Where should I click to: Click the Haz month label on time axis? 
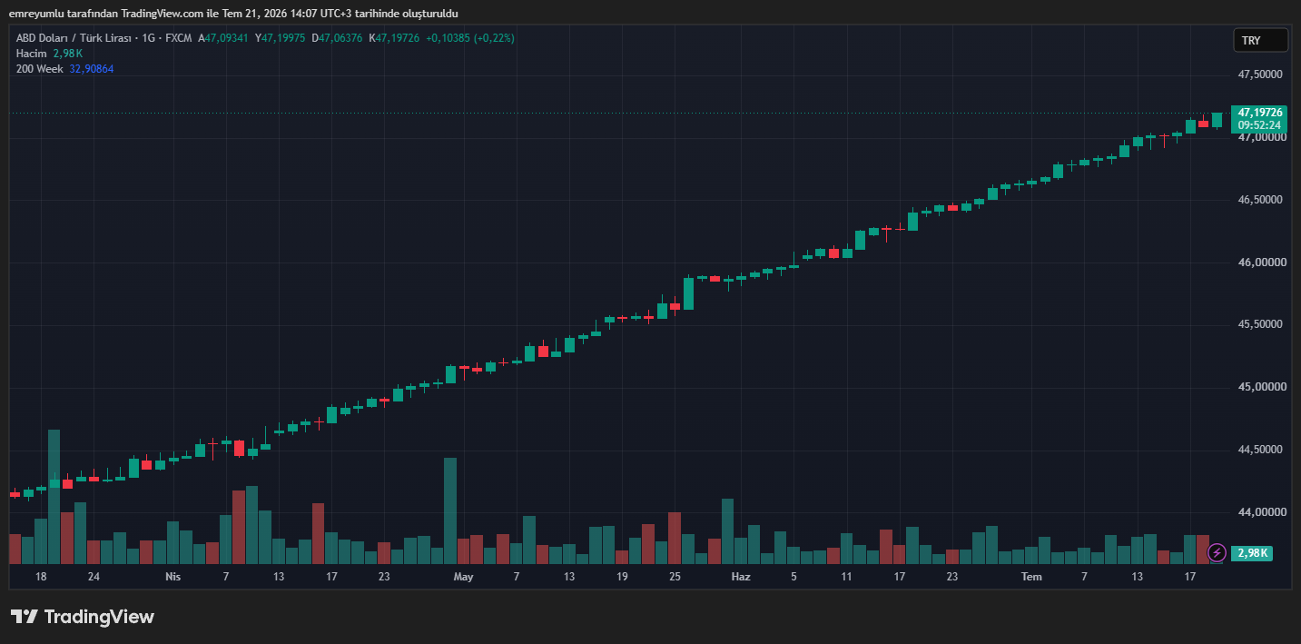coord(741,577)
